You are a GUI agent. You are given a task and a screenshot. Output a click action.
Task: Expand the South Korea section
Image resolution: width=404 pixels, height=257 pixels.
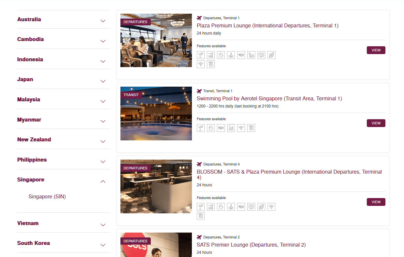tap(64, 243)
